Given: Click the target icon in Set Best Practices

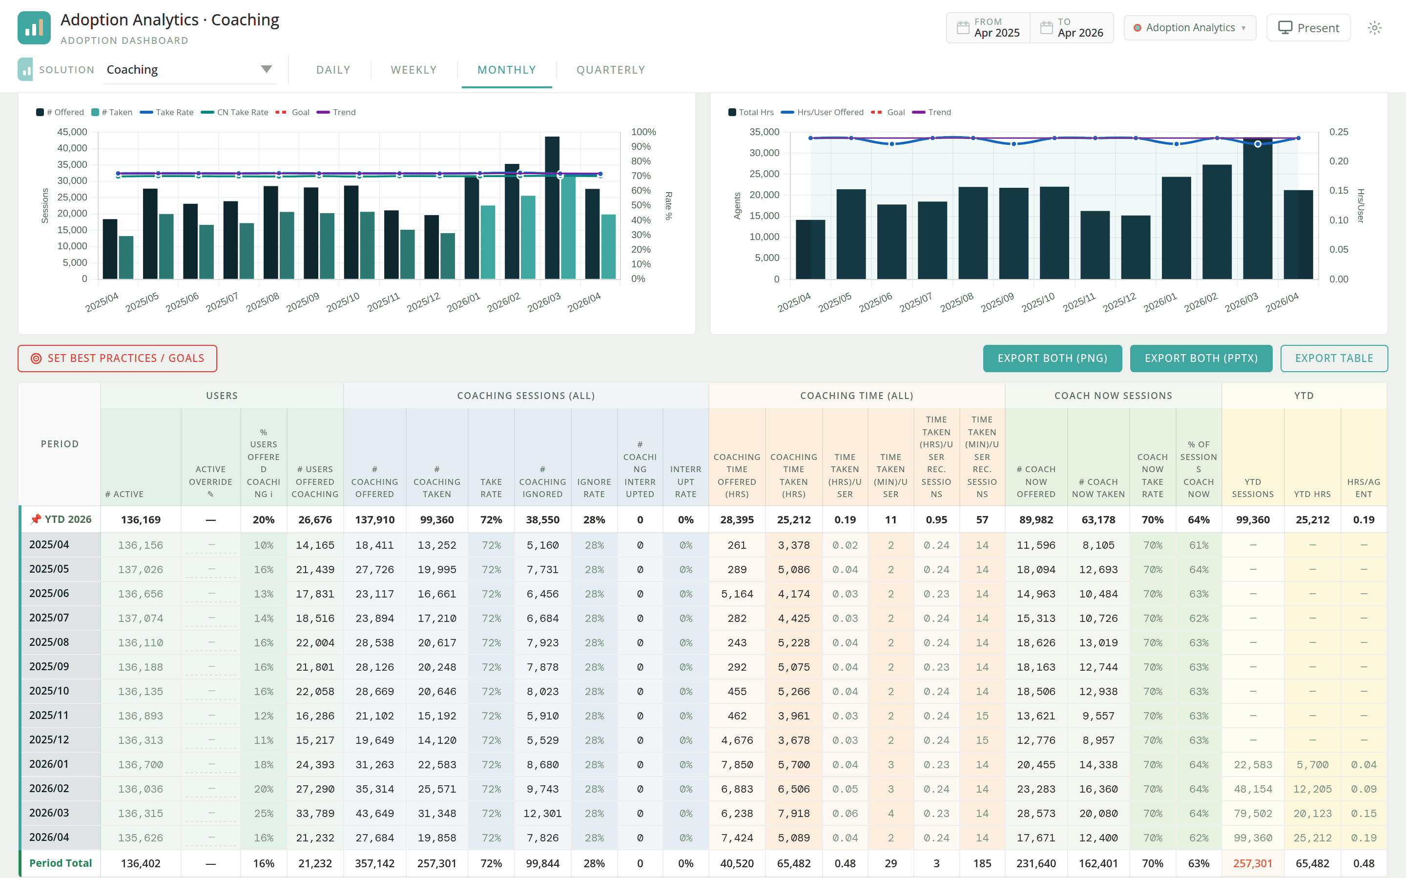Looking at the screenshot, I should click(x=36, y=359).
